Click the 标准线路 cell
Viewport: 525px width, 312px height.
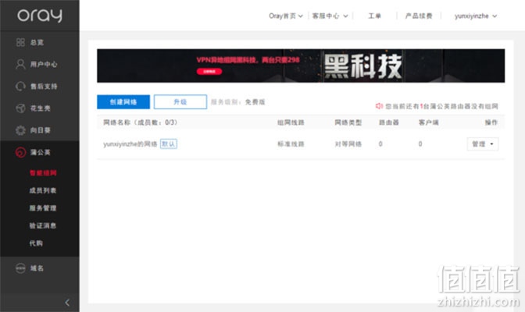click(x=291, y=144)
